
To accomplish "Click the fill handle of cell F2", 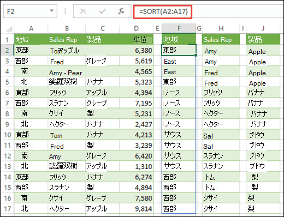I will click(x=196, y=55).
